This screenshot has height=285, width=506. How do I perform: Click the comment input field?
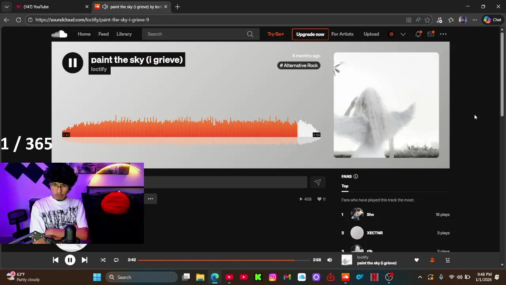[x=225, y=182]
